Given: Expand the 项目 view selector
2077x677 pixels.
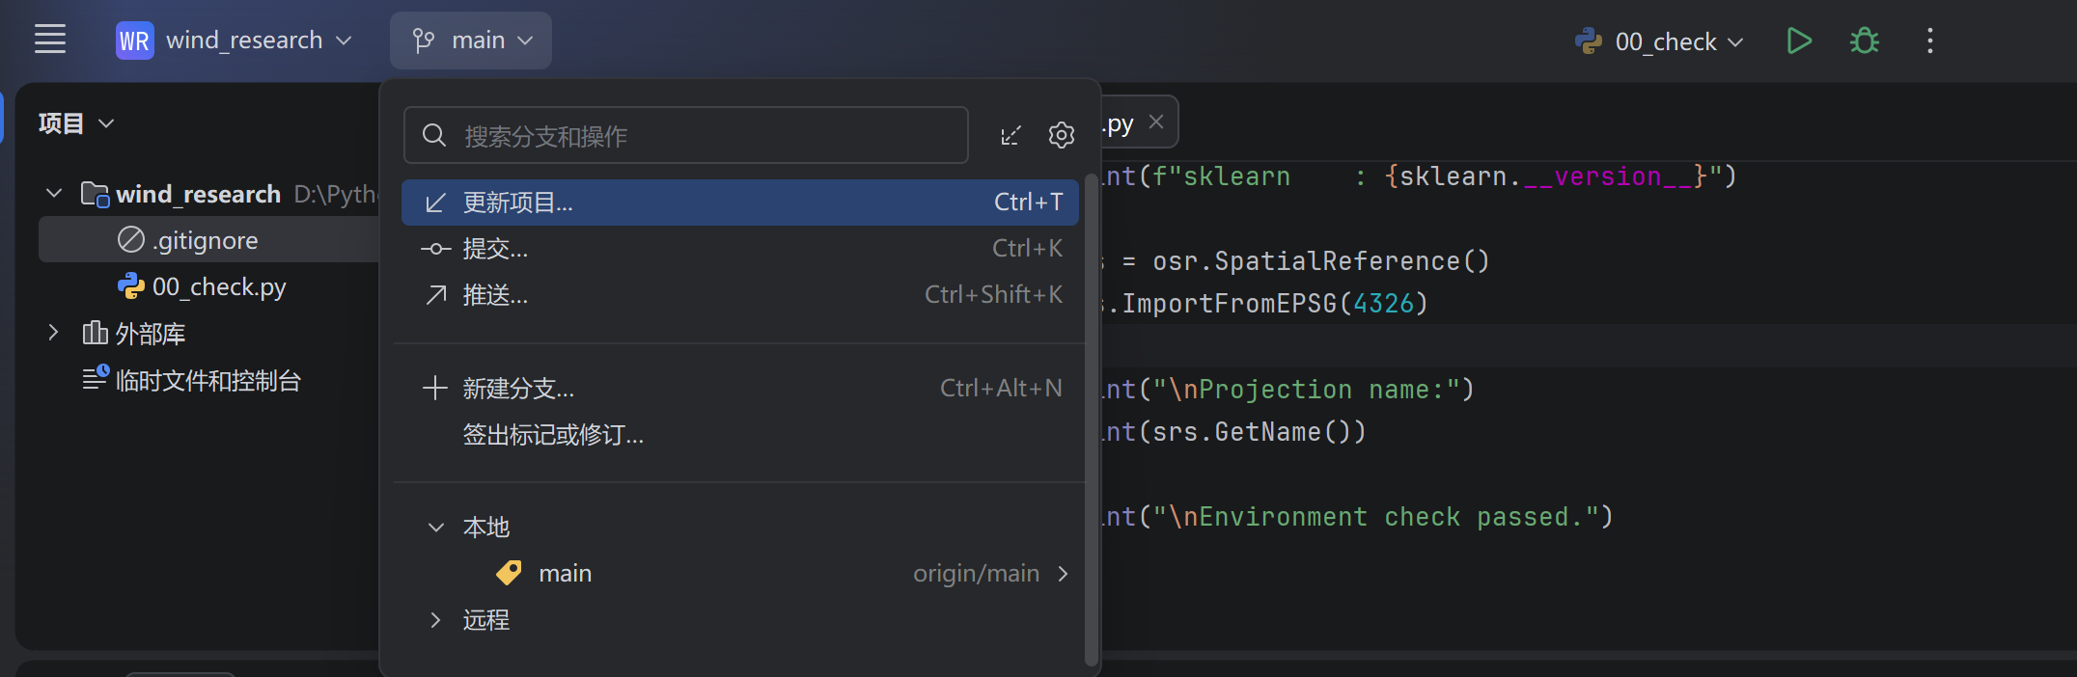Looking at the screenshot, I should (x=76, y=123).
